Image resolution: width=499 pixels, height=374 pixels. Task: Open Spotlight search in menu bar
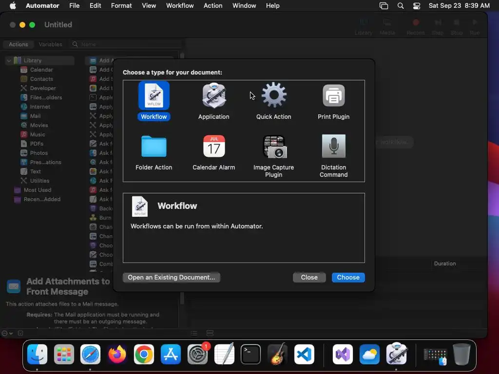coord(401,6)
